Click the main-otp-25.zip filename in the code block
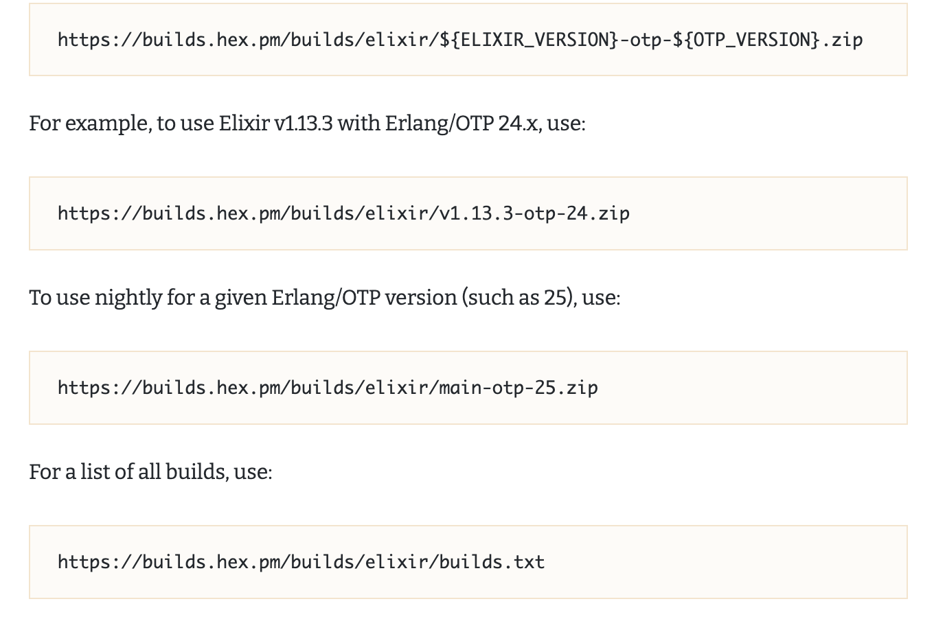The height and width of the screenshot is (619, 945). (519, 388)
